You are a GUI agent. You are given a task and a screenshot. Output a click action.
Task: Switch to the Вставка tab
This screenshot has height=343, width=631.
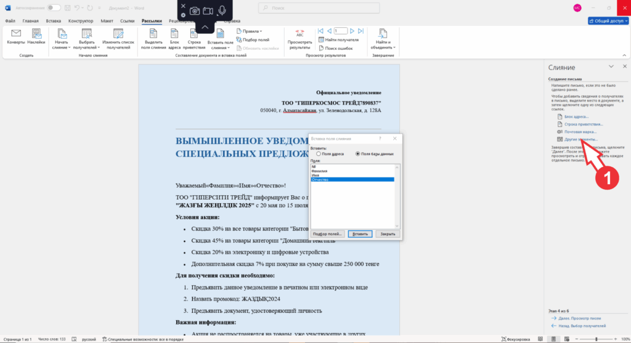point(53,21)
